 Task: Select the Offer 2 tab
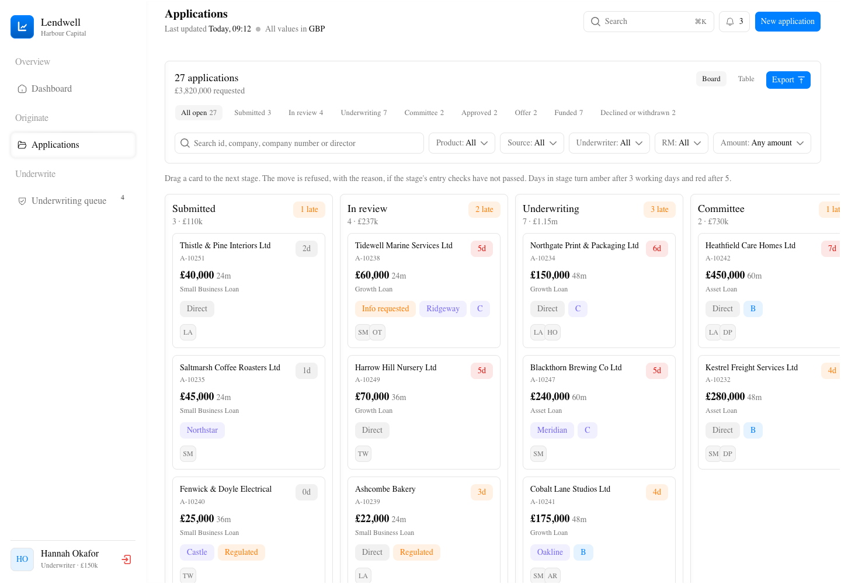pyautogui.click(x=526, y=113)
